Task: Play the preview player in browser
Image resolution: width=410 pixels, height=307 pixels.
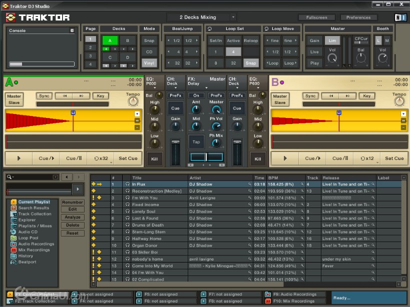Action: 78,189
